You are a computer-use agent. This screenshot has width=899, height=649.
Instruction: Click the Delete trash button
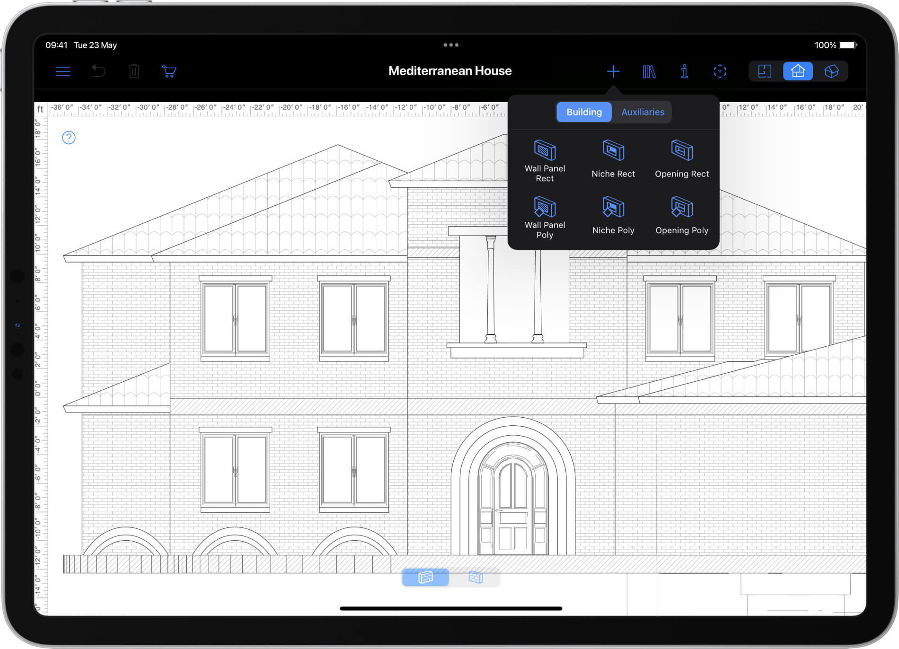click(x=134, y=71)
